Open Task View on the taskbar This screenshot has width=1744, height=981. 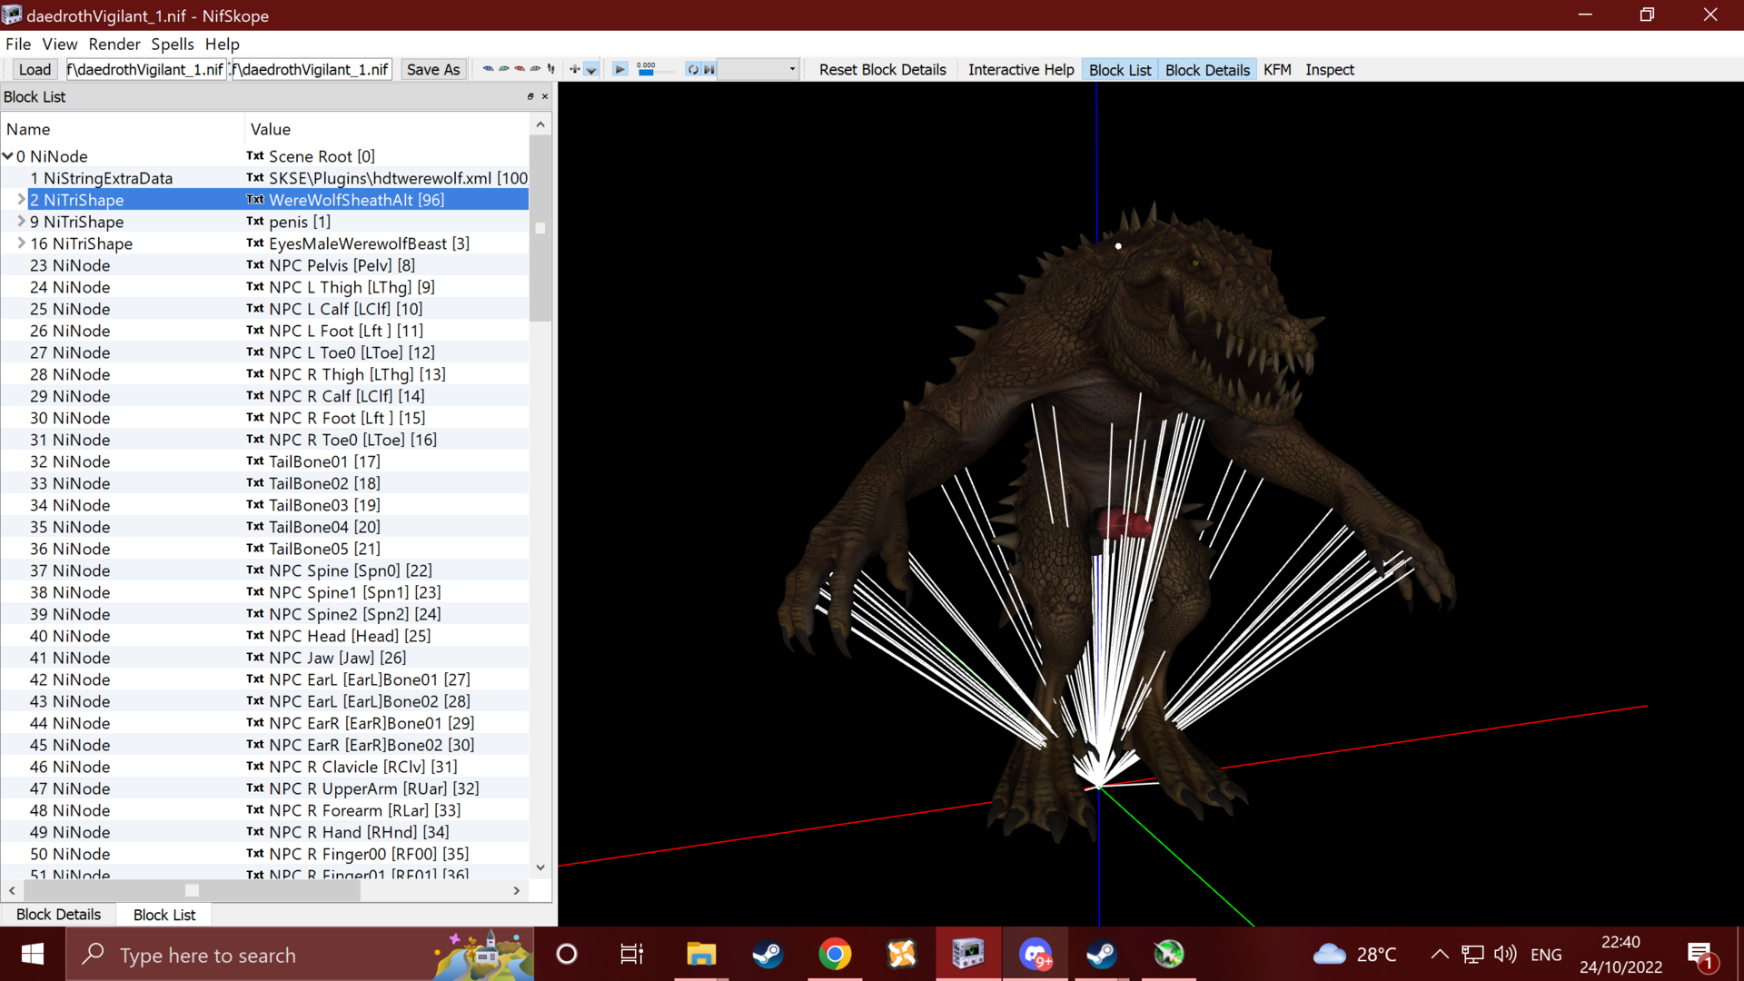pos(631,954)
